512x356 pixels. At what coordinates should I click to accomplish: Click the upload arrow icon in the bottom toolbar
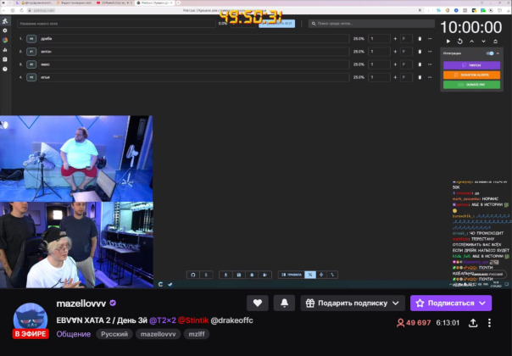225,275
